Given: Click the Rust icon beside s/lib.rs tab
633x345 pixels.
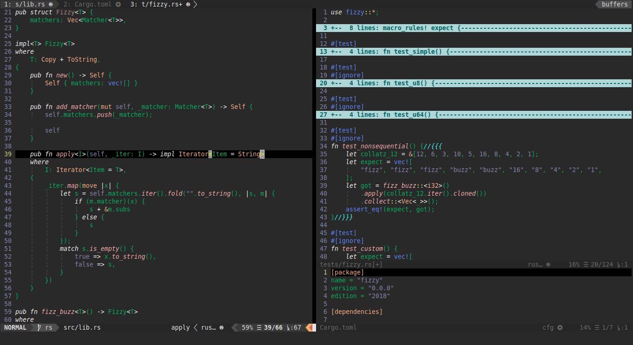Looking at the screenshot, I should point(51,4).
